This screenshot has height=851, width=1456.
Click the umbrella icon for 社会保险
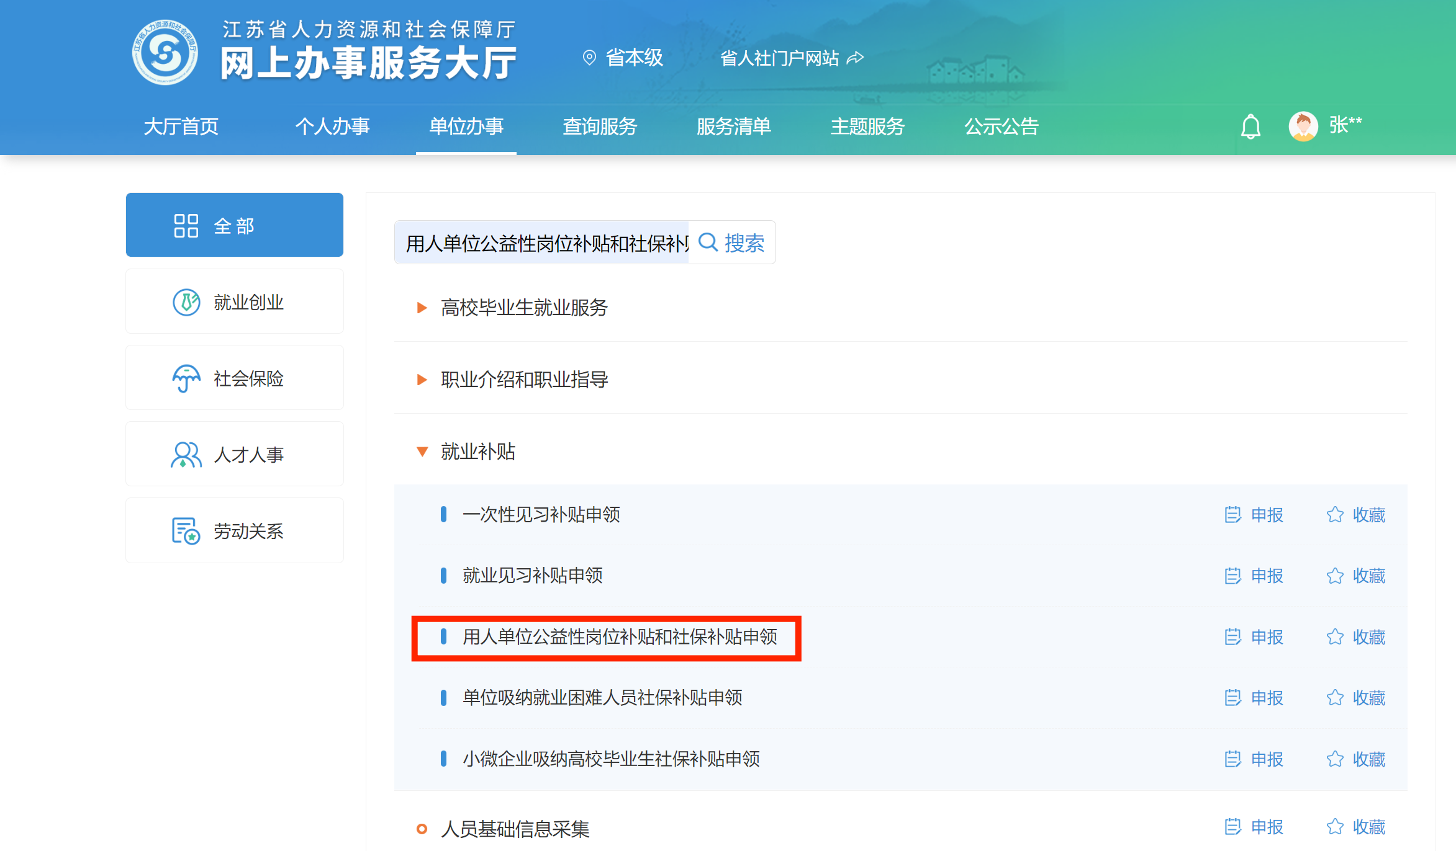point(186,378)
